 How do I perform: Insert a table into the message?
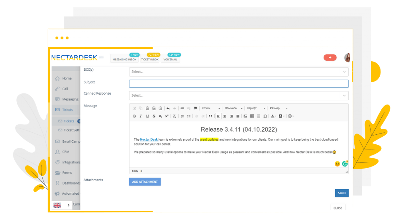click(x=252, y=116)
